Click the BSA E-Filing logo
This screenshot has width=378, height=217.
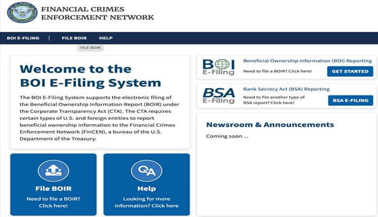218,96
